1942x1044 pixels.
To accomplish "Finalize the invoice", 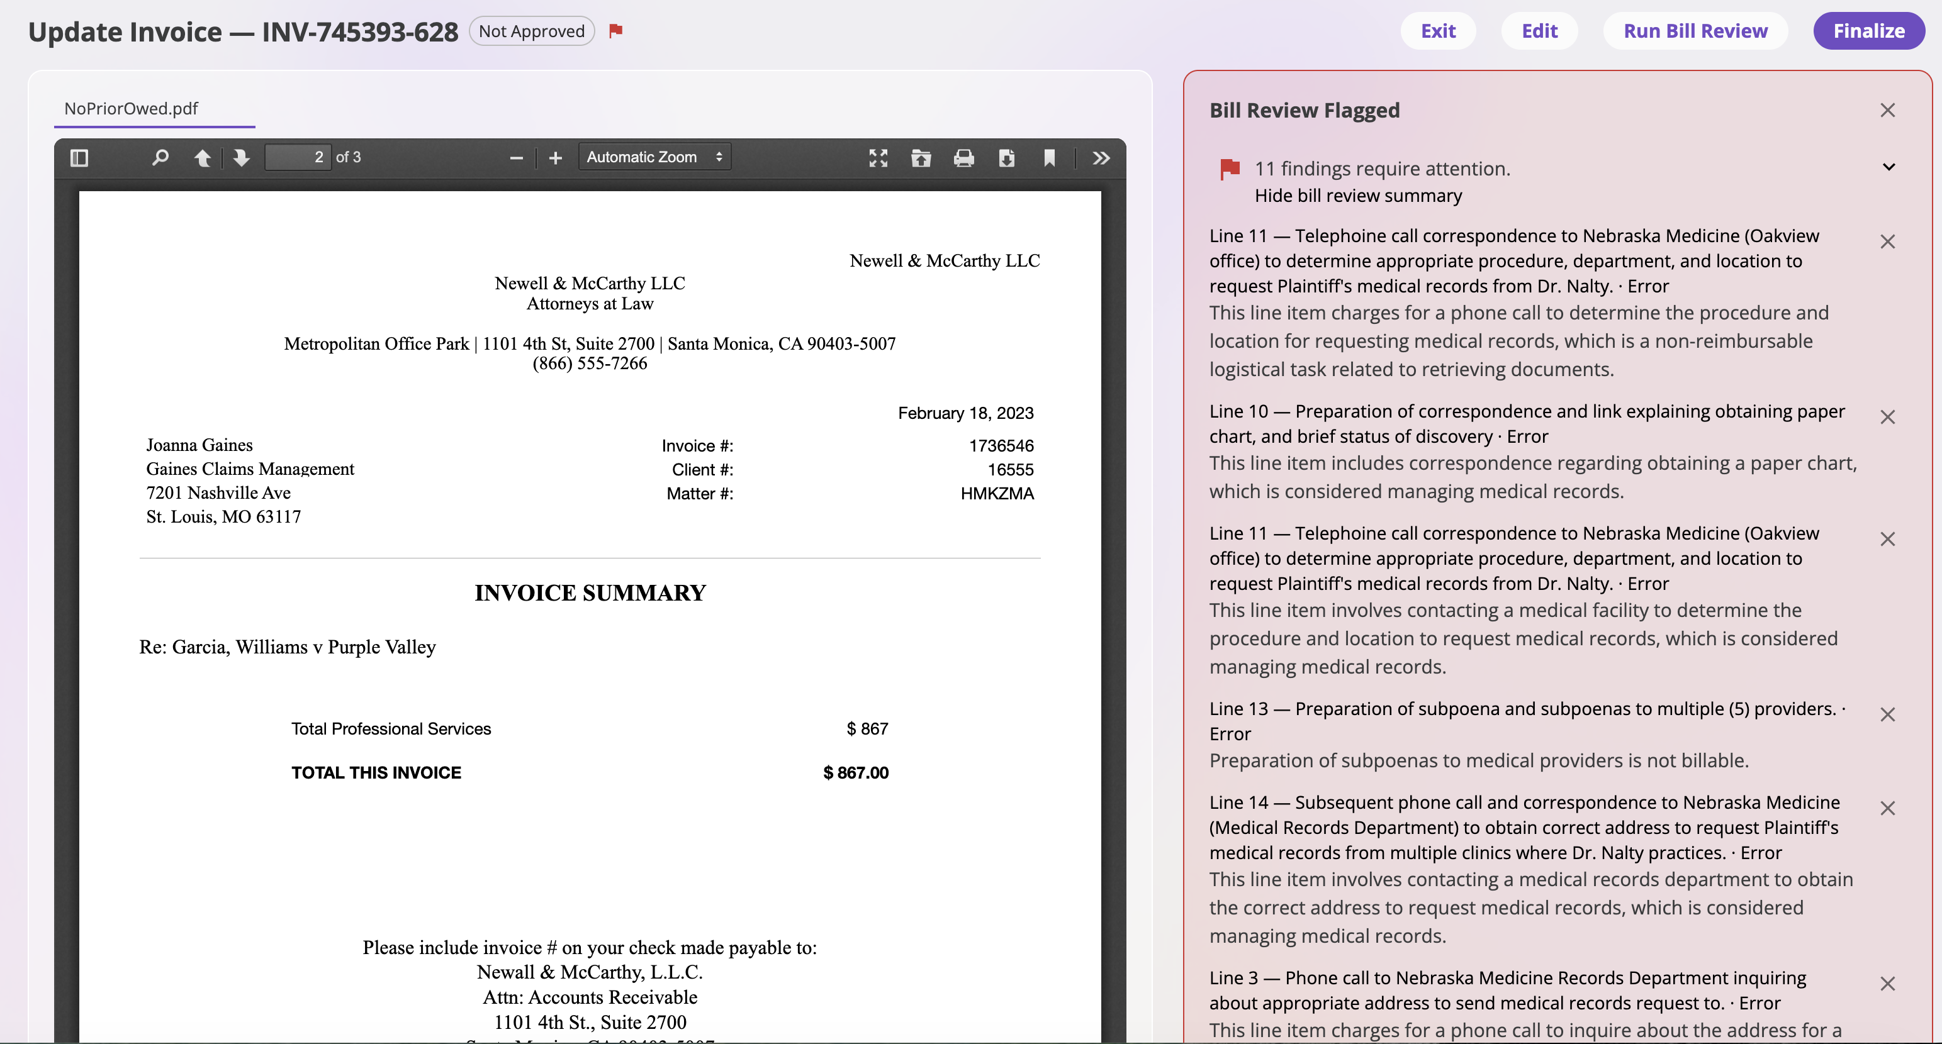I will click(x=1868, y=31).
